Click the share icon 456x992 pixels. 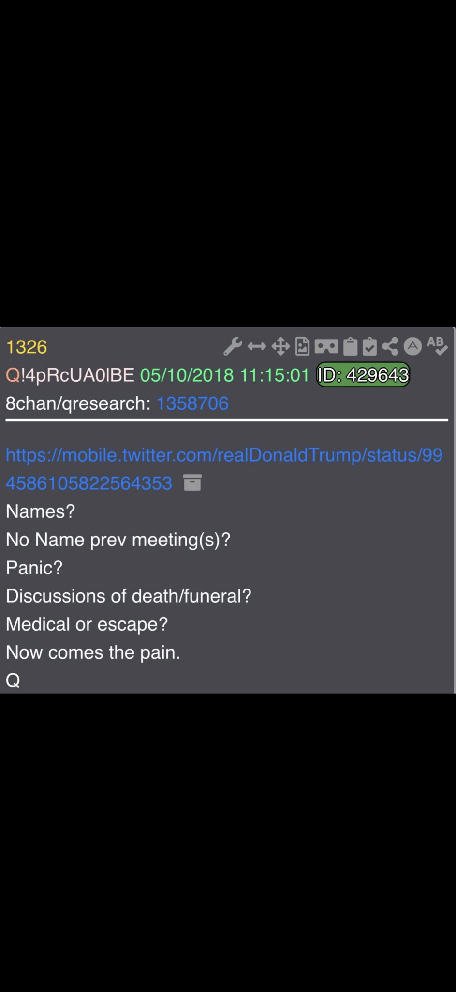[x=390, y=346]
